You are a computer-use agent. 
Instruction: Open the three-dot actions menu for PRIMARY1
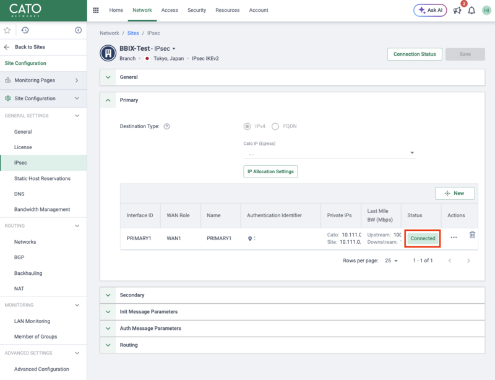tap(454, 237)
